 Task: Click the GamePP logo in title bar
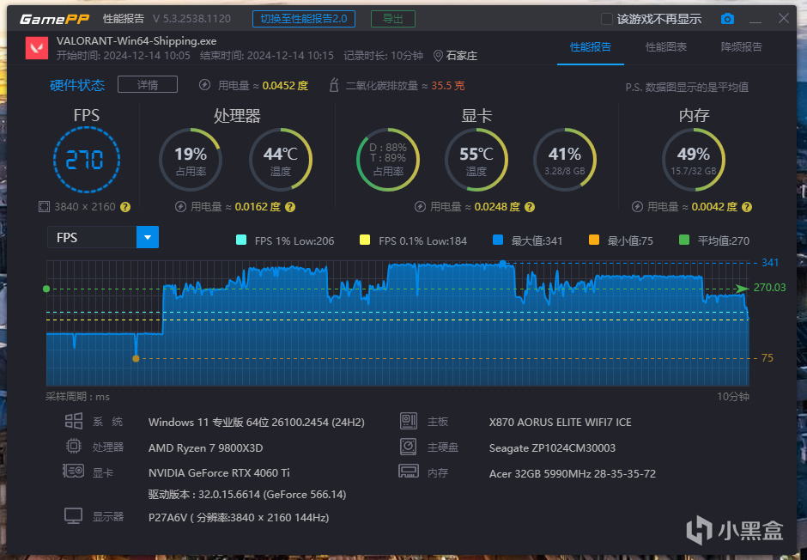coord(55,20)
